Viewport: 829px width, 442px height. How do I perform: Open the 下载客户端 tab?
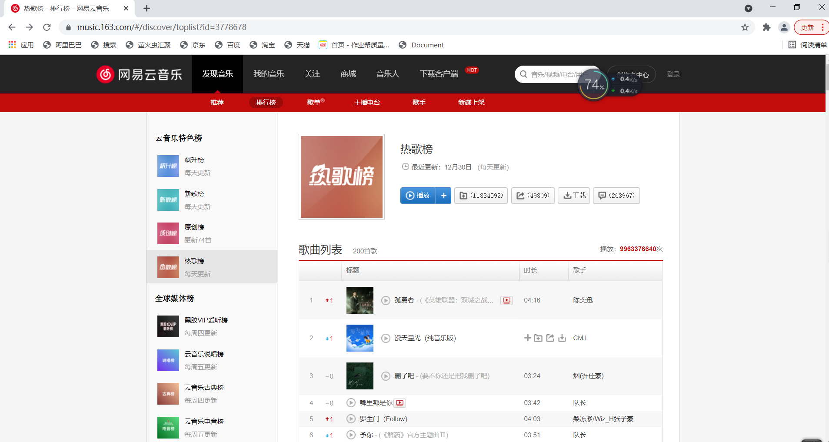439,74
